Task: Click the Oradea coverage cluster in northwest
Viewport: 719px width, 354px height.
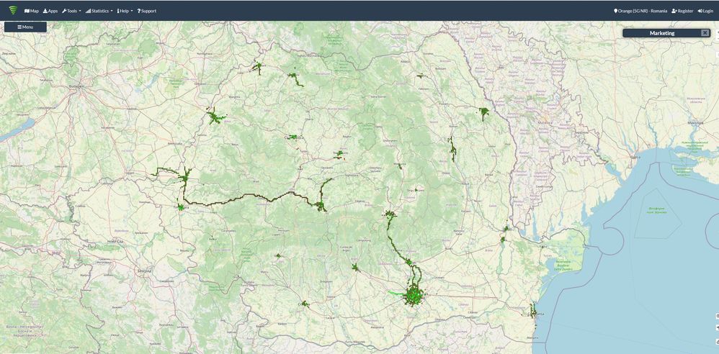Action: [213, 117]
